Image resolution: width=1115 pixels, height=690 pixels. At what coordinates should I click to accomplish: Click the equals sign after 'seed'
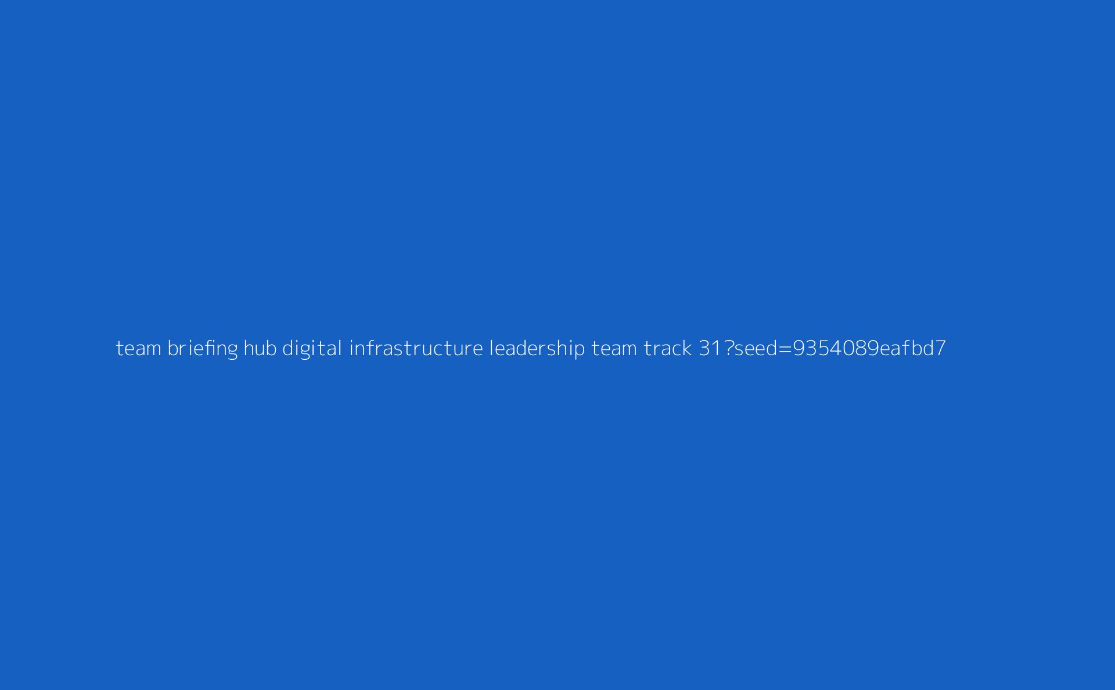[785, 349]
